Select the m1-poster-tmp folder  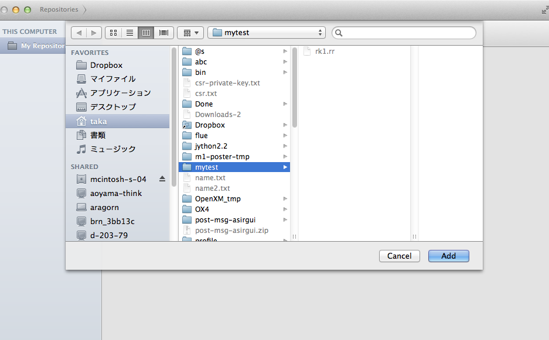click(x=234, y=157)
